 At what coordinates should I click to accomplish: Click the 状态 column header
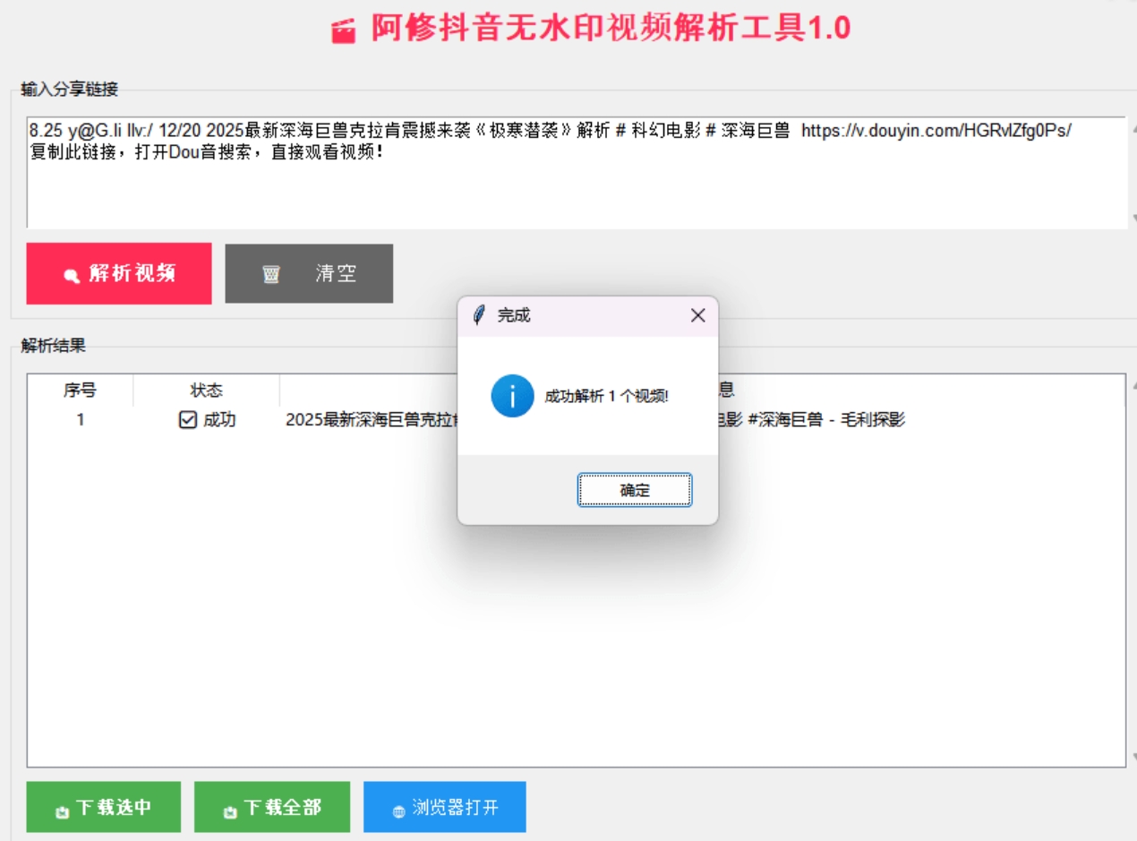tap(206, 390)
